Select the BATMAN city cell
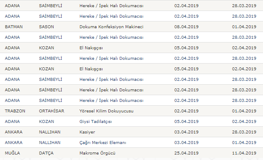The height and width of the screenshot is (160, 263). (14, 27)
